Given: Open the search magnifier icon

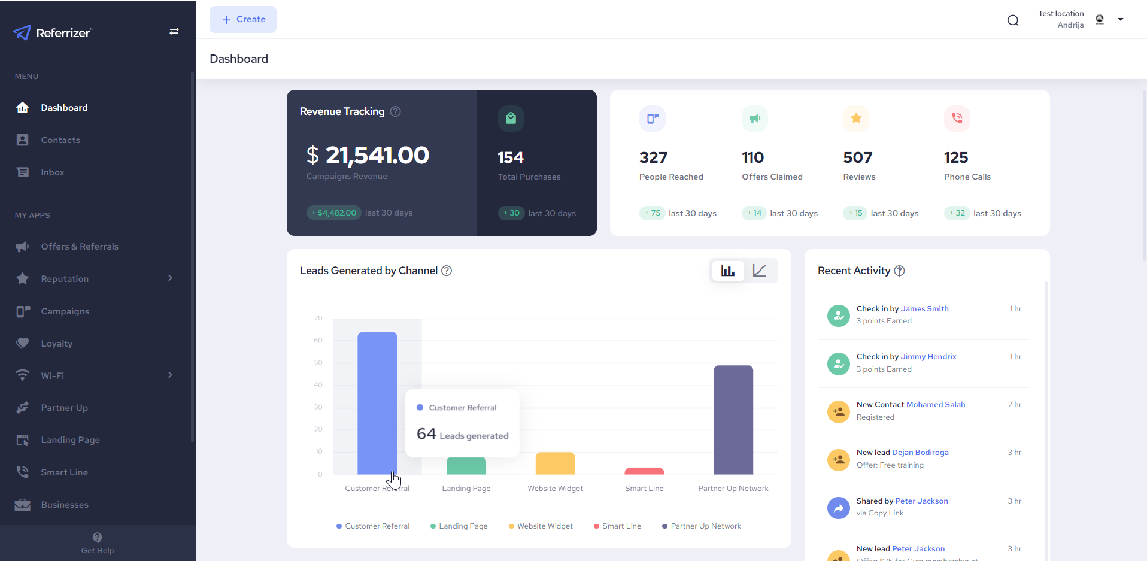Looking at the screenshot, I should (x=1013, y=20).
